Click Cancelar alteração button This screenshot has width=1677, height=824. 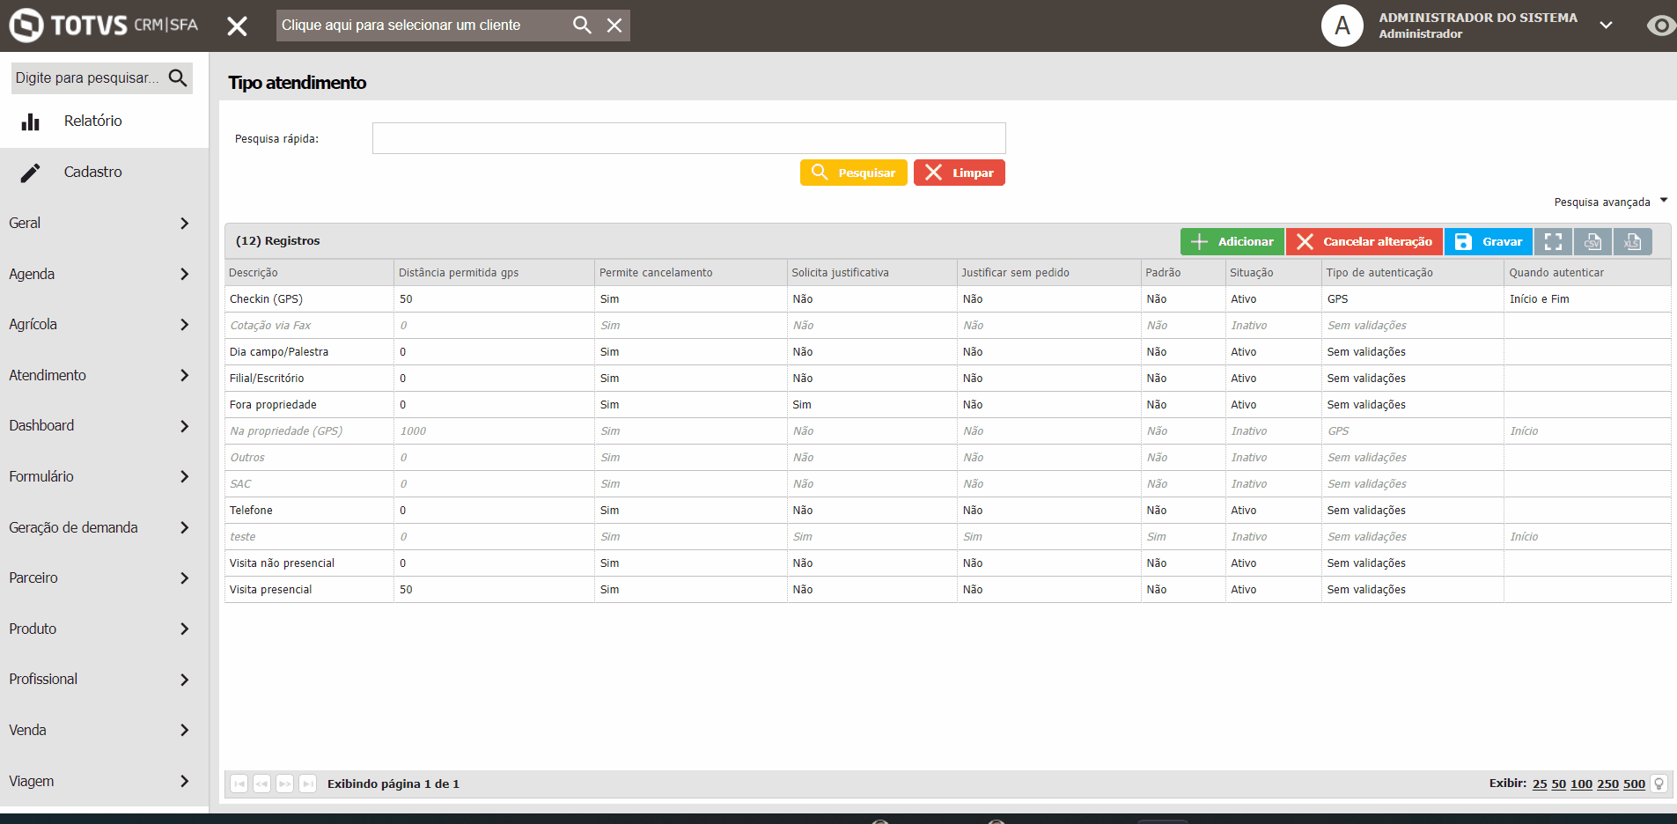coord(1364,241)
